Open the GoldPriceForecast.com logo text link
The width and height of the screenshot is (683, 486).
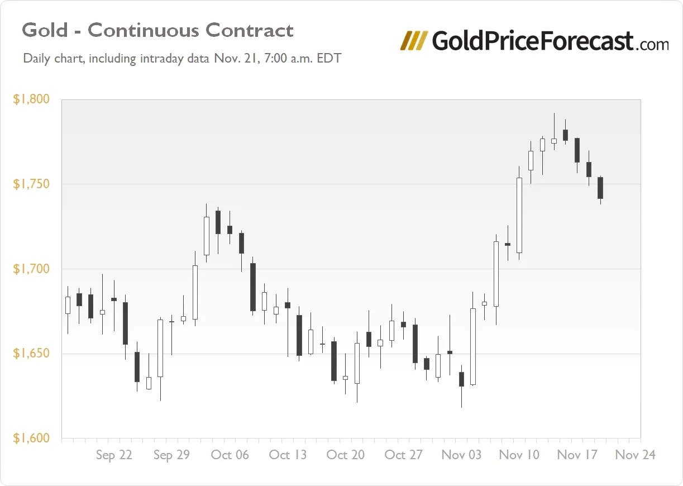550,41
